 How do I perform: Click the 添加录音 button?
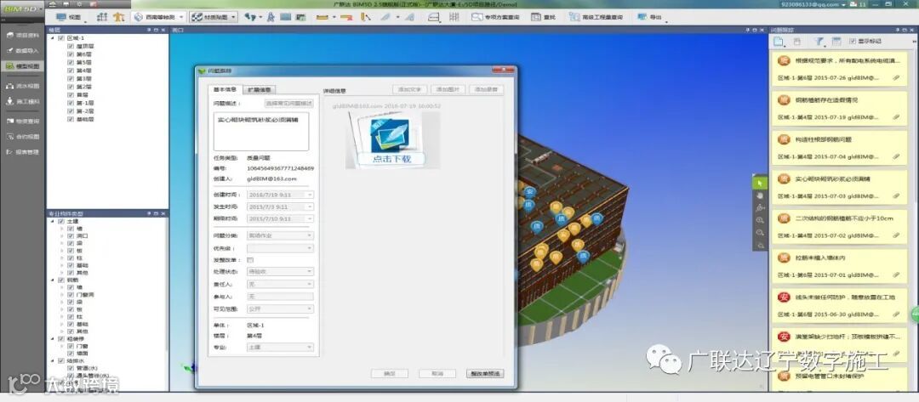pyautogui.click(x=486, y=89)
